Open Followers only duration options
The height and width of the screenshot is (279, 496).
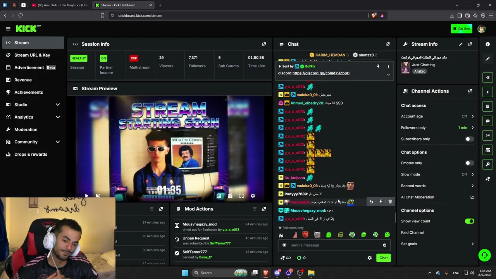click(437, 127)
